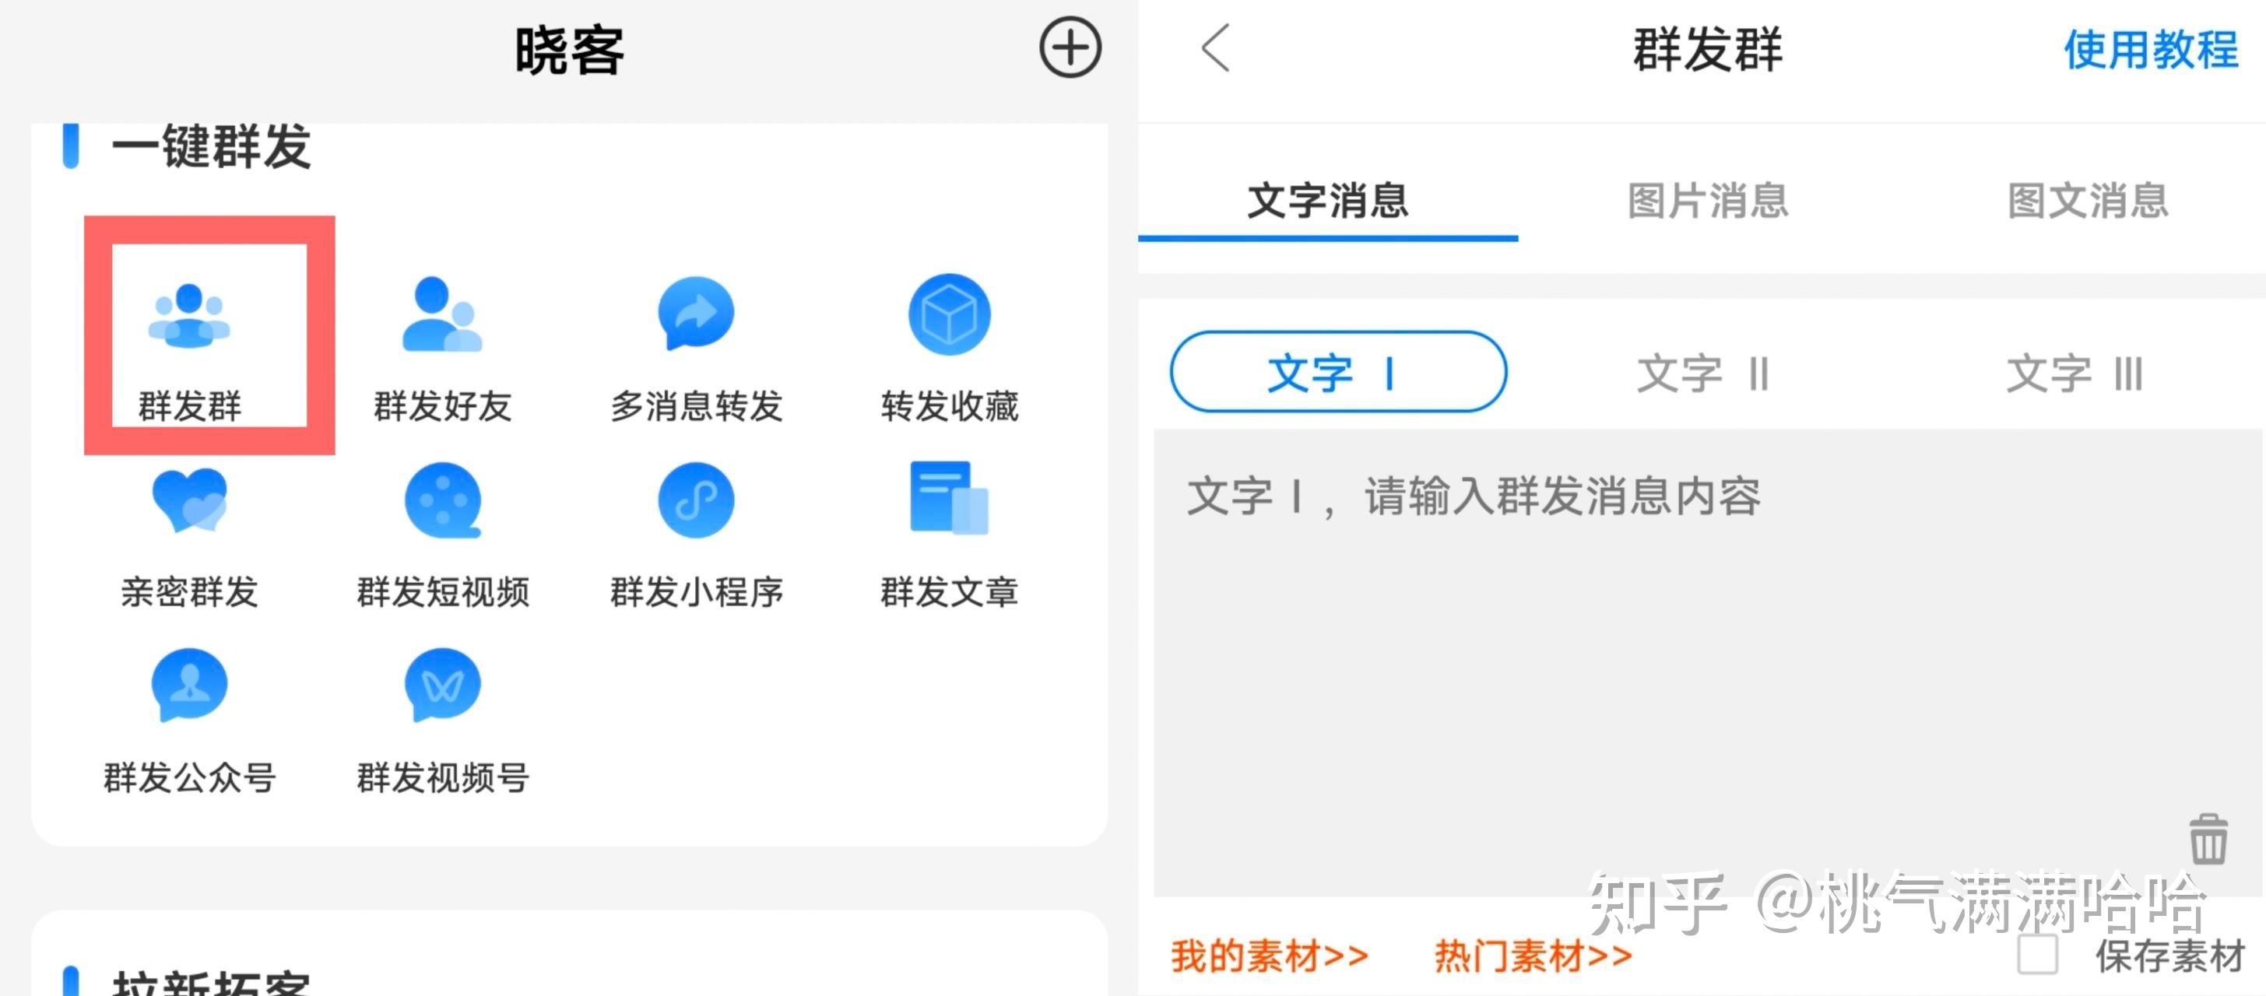This screenshot has width=2266, height=996.
Task: Open the 群发群 group broadcast icon
Action: 189,317
